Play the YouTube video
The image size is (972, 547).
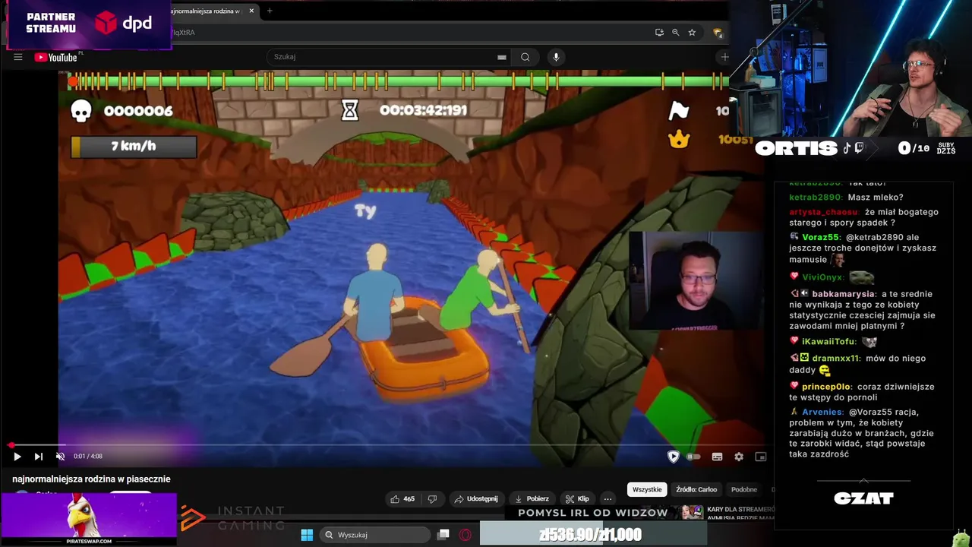click(17, 457)
